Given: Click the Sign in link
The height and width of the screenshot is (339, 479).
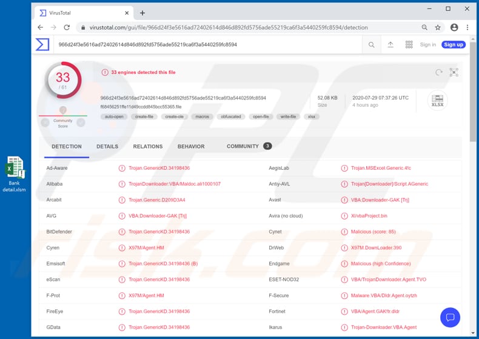Looking at the screenshot, I should tap(427, 45).
